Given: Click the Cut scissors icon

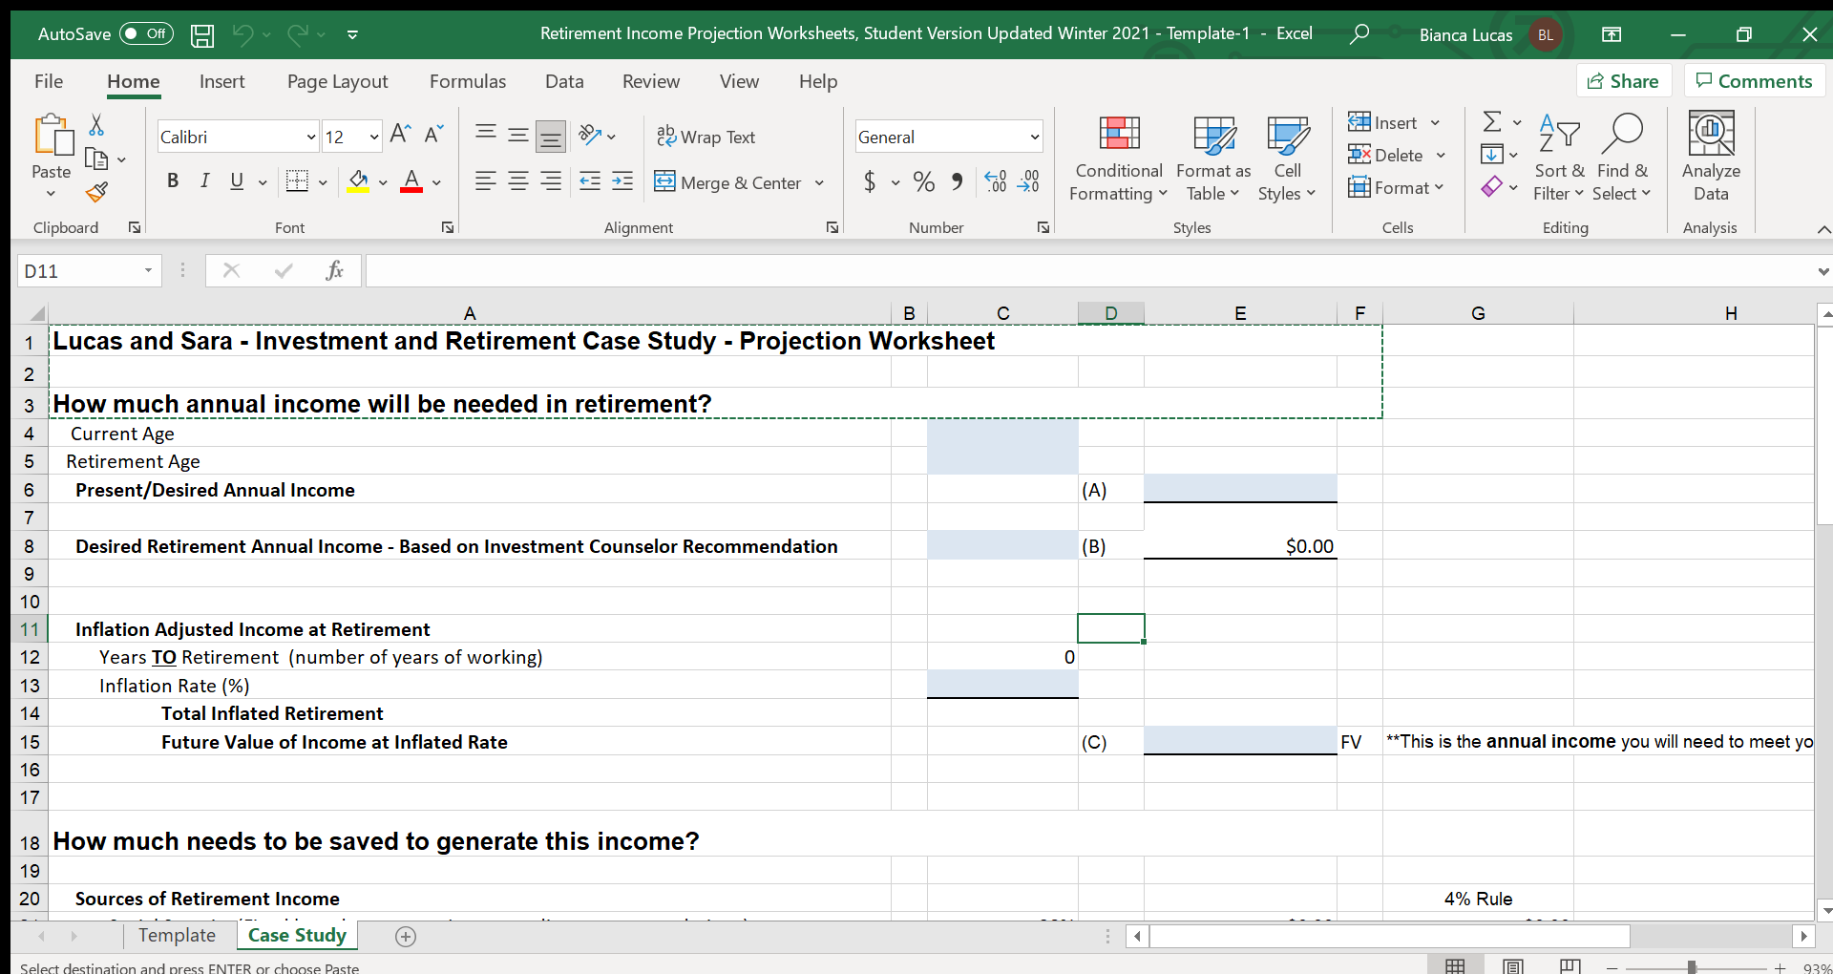Looking at the screenshot, I should pos(96,125).
